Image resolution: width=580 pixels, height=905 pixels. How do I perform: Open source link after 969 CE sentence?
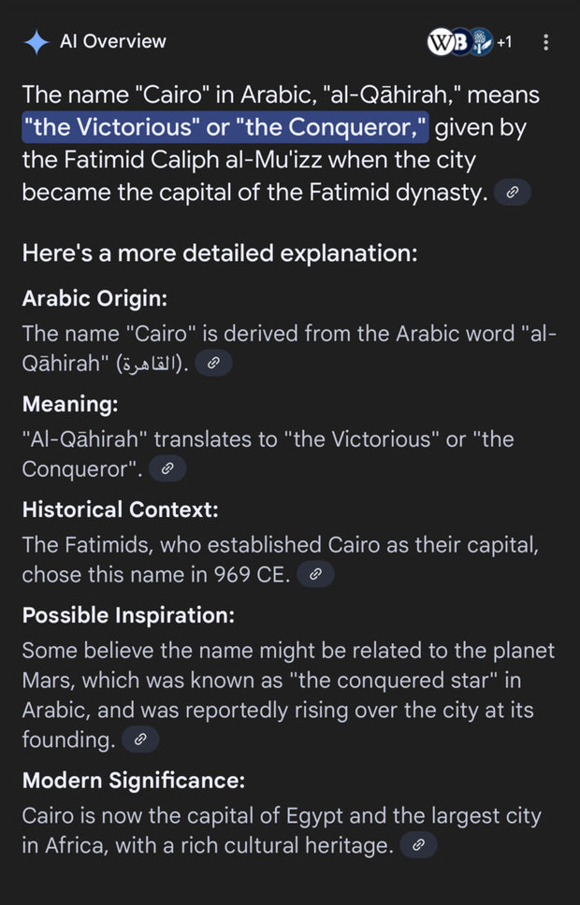315,575
